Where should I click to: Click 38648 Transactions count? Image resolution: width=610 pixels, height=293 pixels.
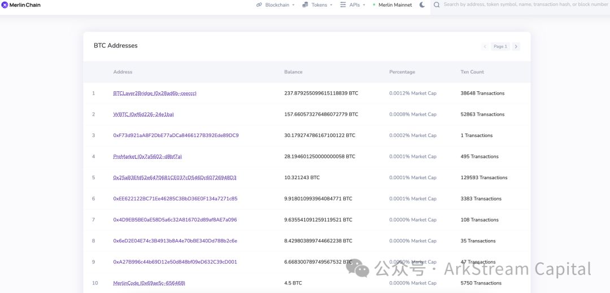coord(482,94)
